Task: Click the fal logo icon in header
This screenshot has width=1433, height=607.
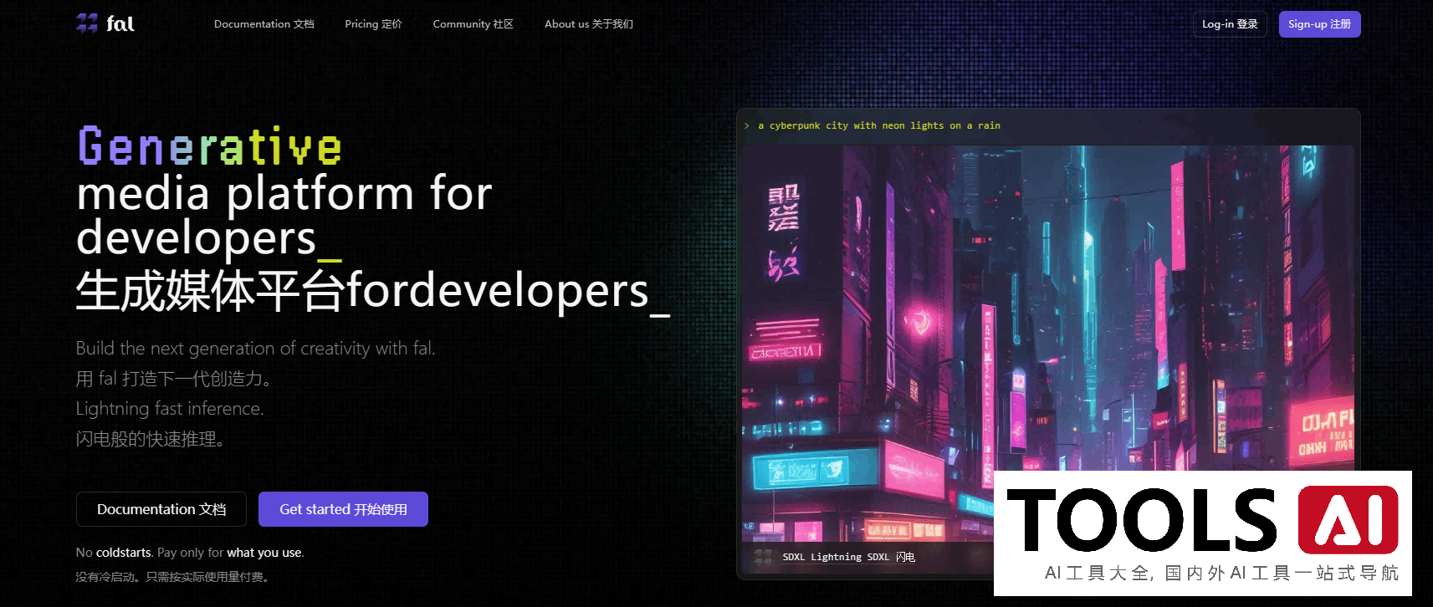Action: click(x=86, y=23)
